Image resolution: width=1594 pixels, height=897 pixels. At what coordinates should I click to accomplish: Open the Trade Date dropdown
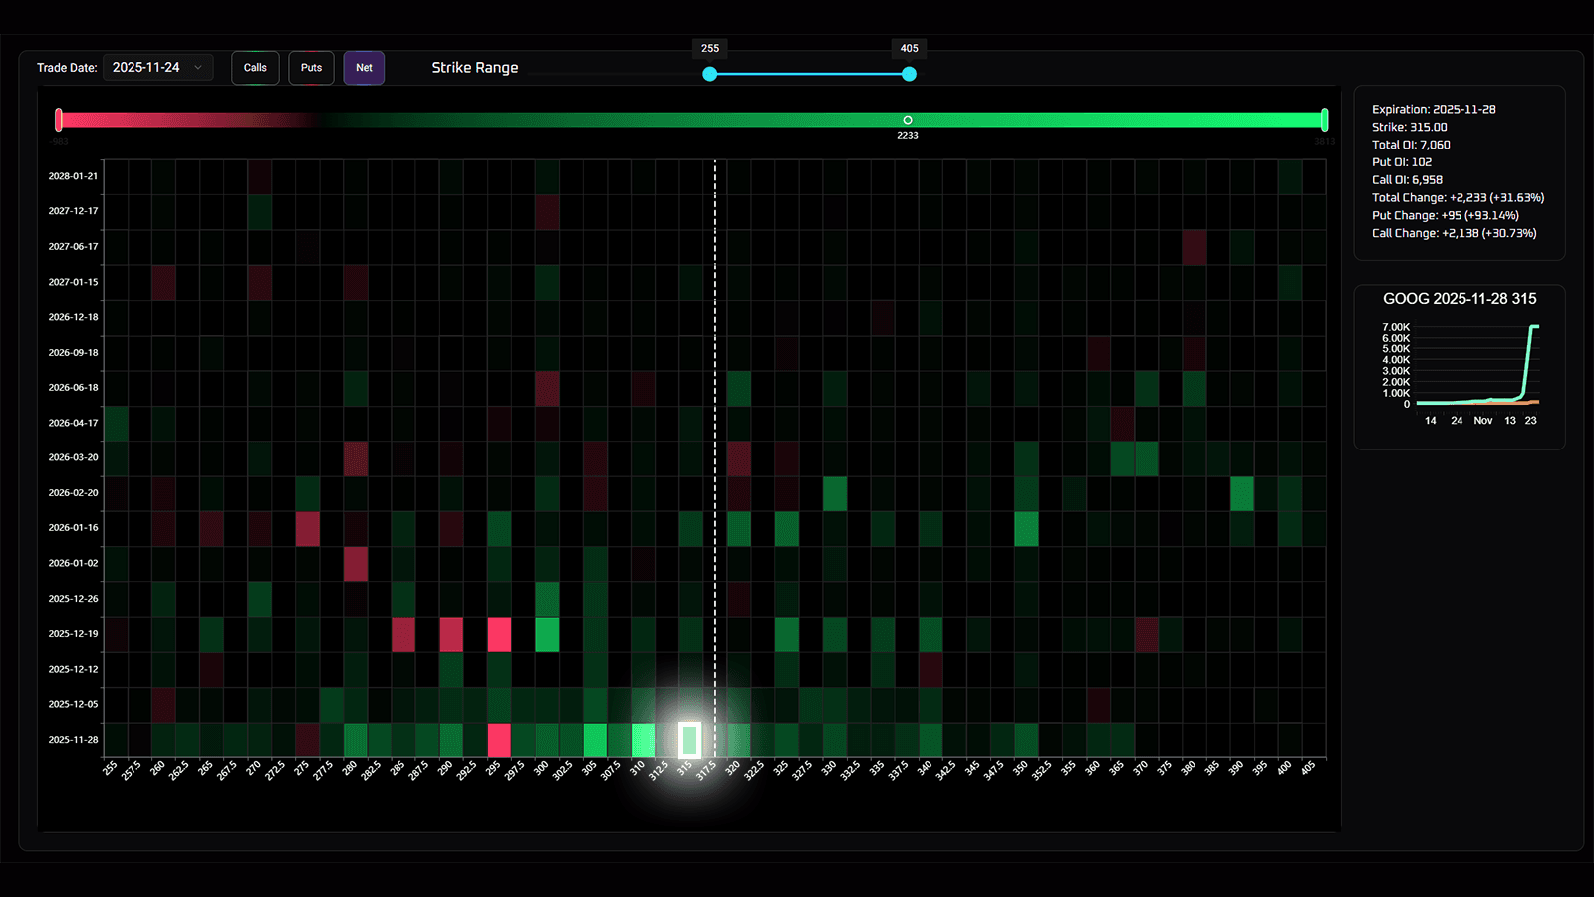[x=157, y=68]
